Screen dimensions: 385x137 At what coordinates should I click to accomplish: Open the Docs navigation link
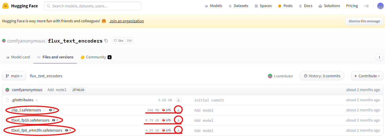pyautogui.click(x=306, y=6)
